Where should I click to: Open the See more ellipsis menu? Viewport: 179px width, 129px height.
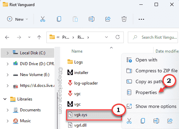(141, 19)
